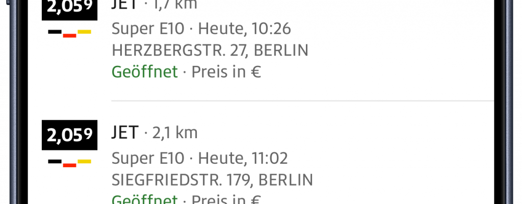The width and height of the screenshot is (522, 204).
Task: Tap the 2,1 km distance label
Action: 174,133
